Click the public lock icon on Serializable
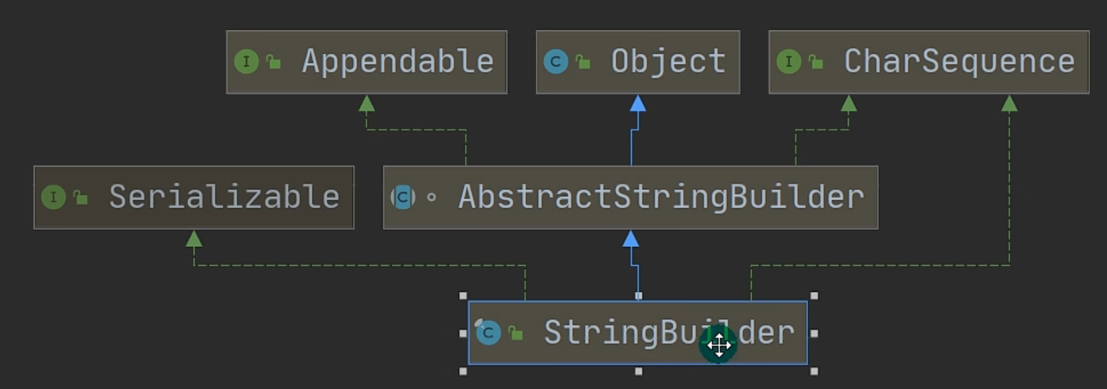 pyautogui.click(x=80, y=197)
